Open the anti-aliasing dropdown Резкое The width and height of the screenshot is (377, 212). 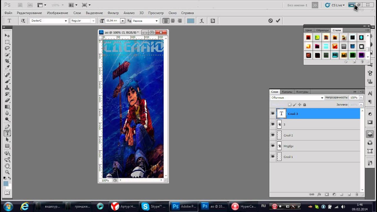click(156, 21)
